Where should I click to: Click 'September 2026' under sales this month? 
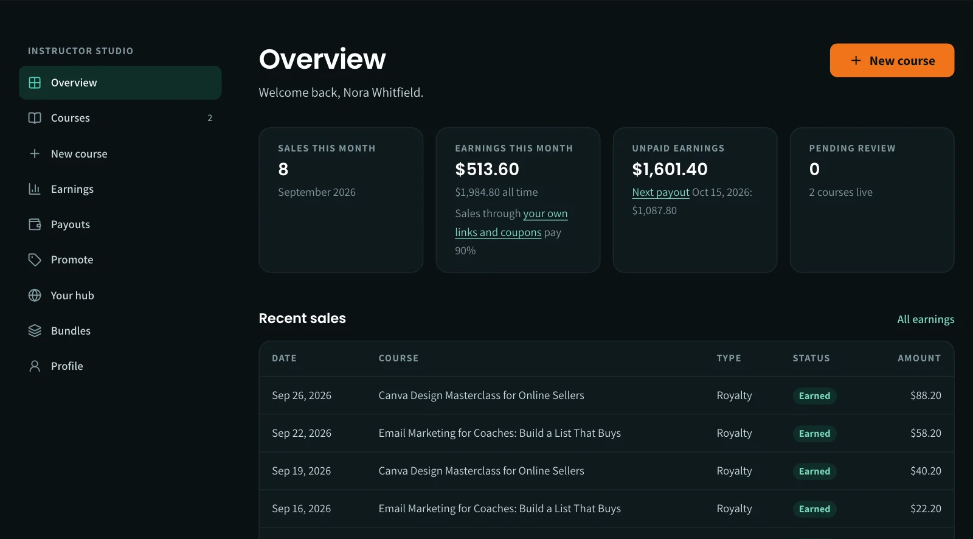[317, 192]
